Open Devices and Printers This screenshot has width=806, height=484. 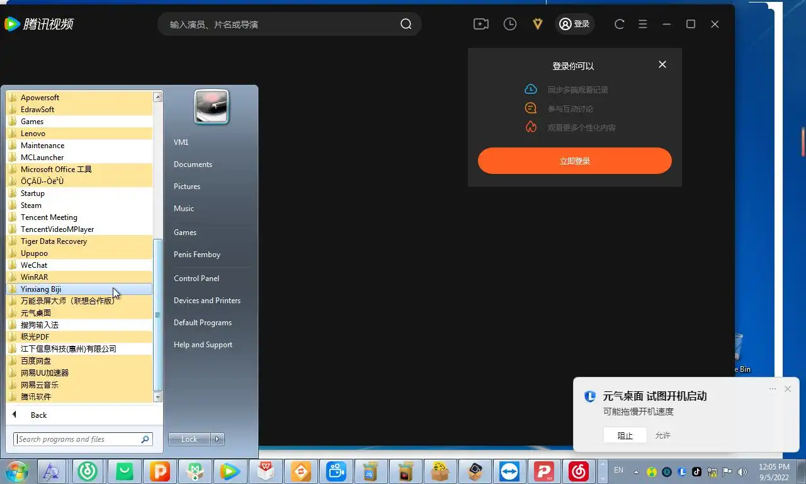pos(207,301)
